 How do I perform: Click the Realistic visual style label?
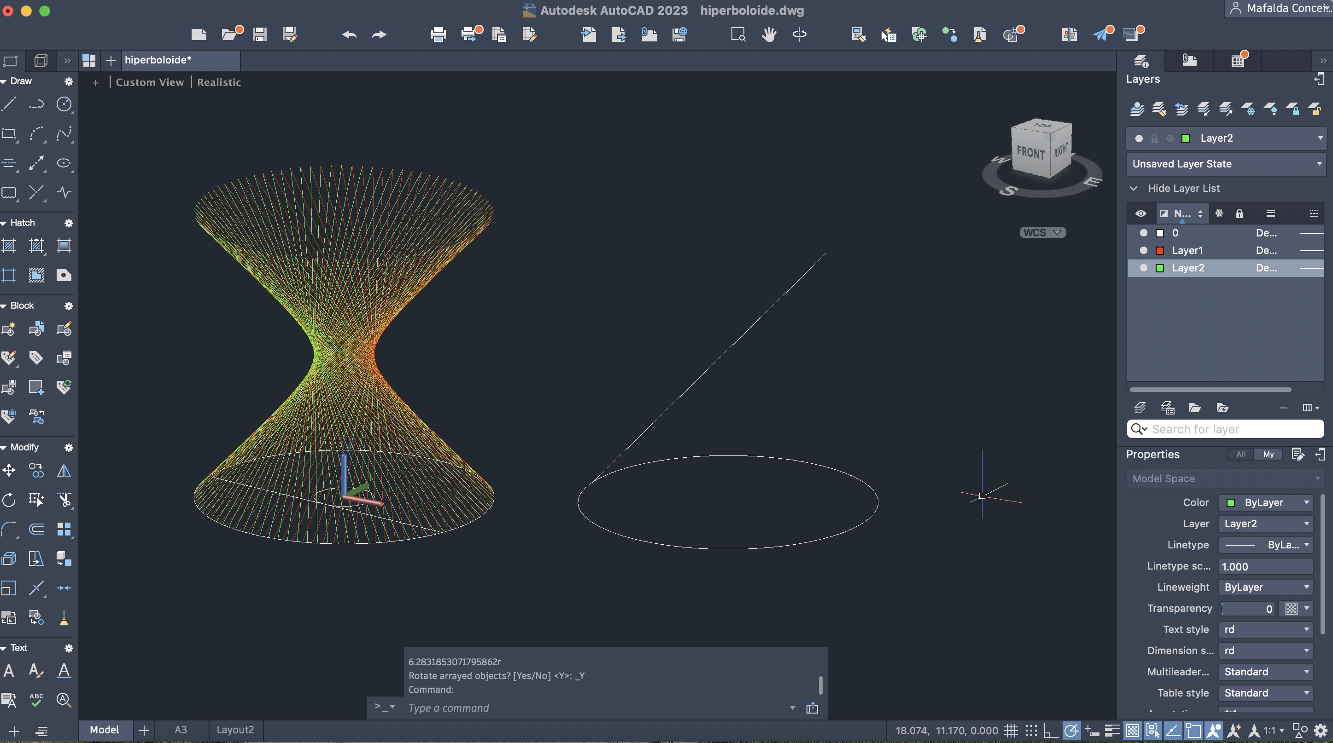219,82
